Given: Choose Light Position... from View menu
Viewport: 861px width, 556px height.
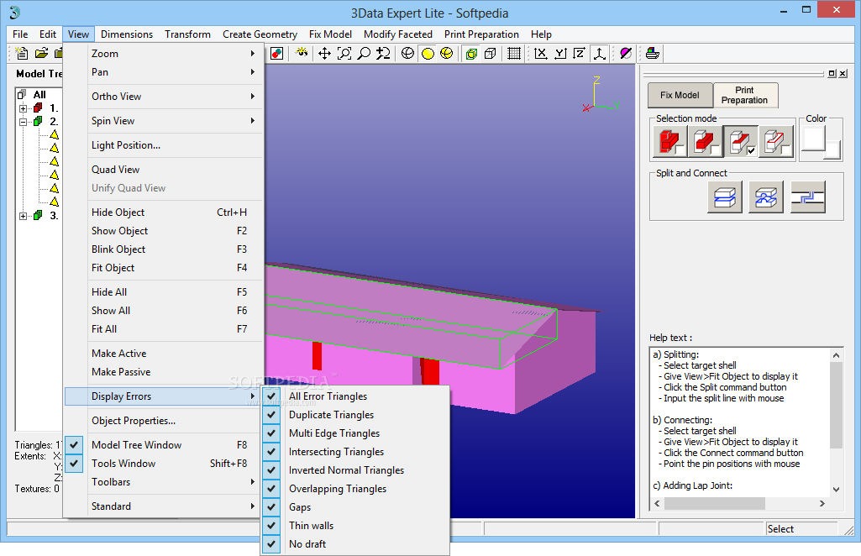Looking at the screenshot, I should click(163, 145).
